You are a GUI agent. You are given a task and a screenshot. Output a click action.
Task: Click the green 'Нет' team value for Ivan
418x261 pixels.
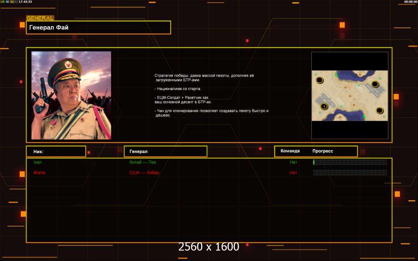point(293,162)
